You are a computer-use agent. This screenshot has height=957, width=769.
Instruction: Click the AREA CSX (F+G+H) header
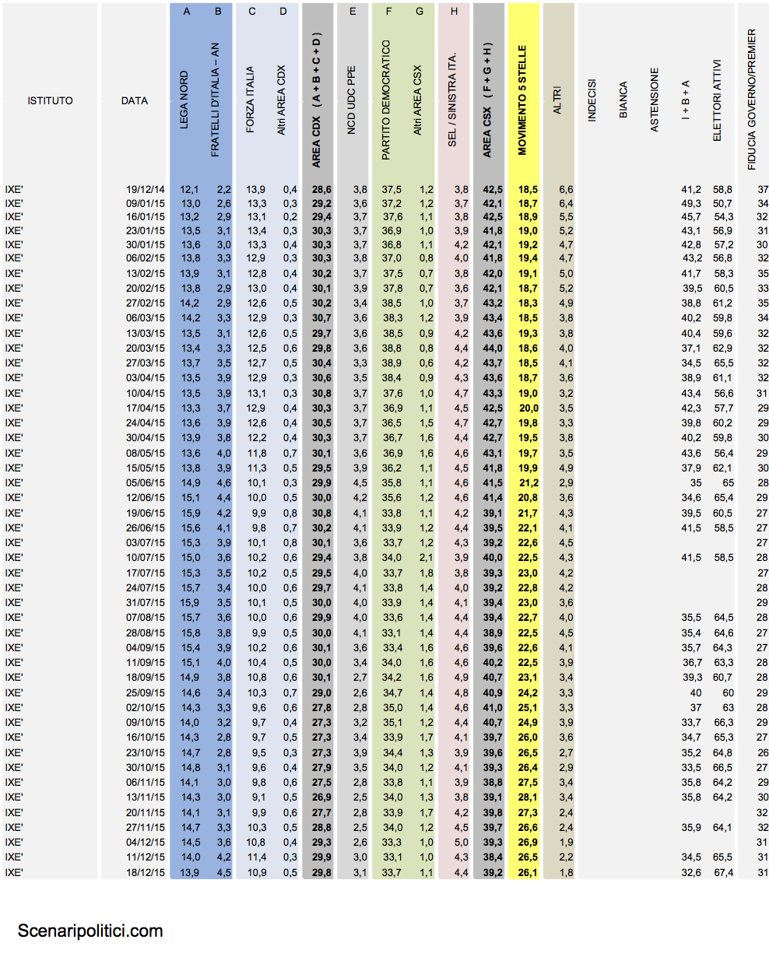pyautogui.click(x=487, y=100)
